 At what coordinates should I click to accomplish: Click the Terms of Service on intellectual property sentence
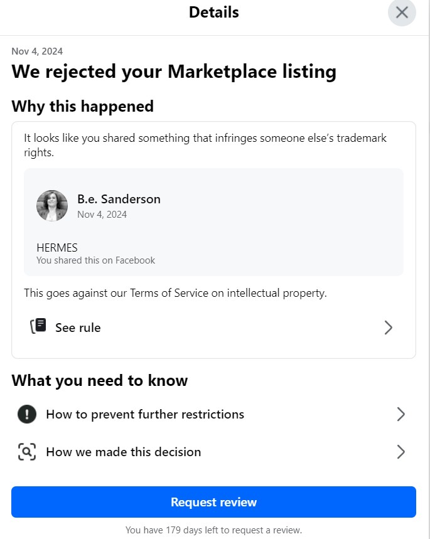click(175, 293)
